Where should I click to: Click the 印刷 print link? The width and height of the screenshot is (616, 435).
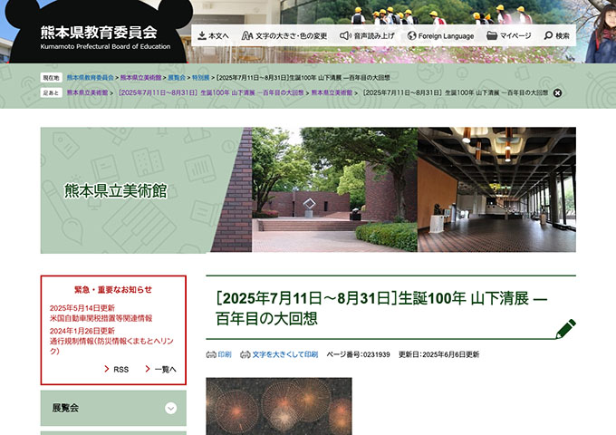[225, 354]
